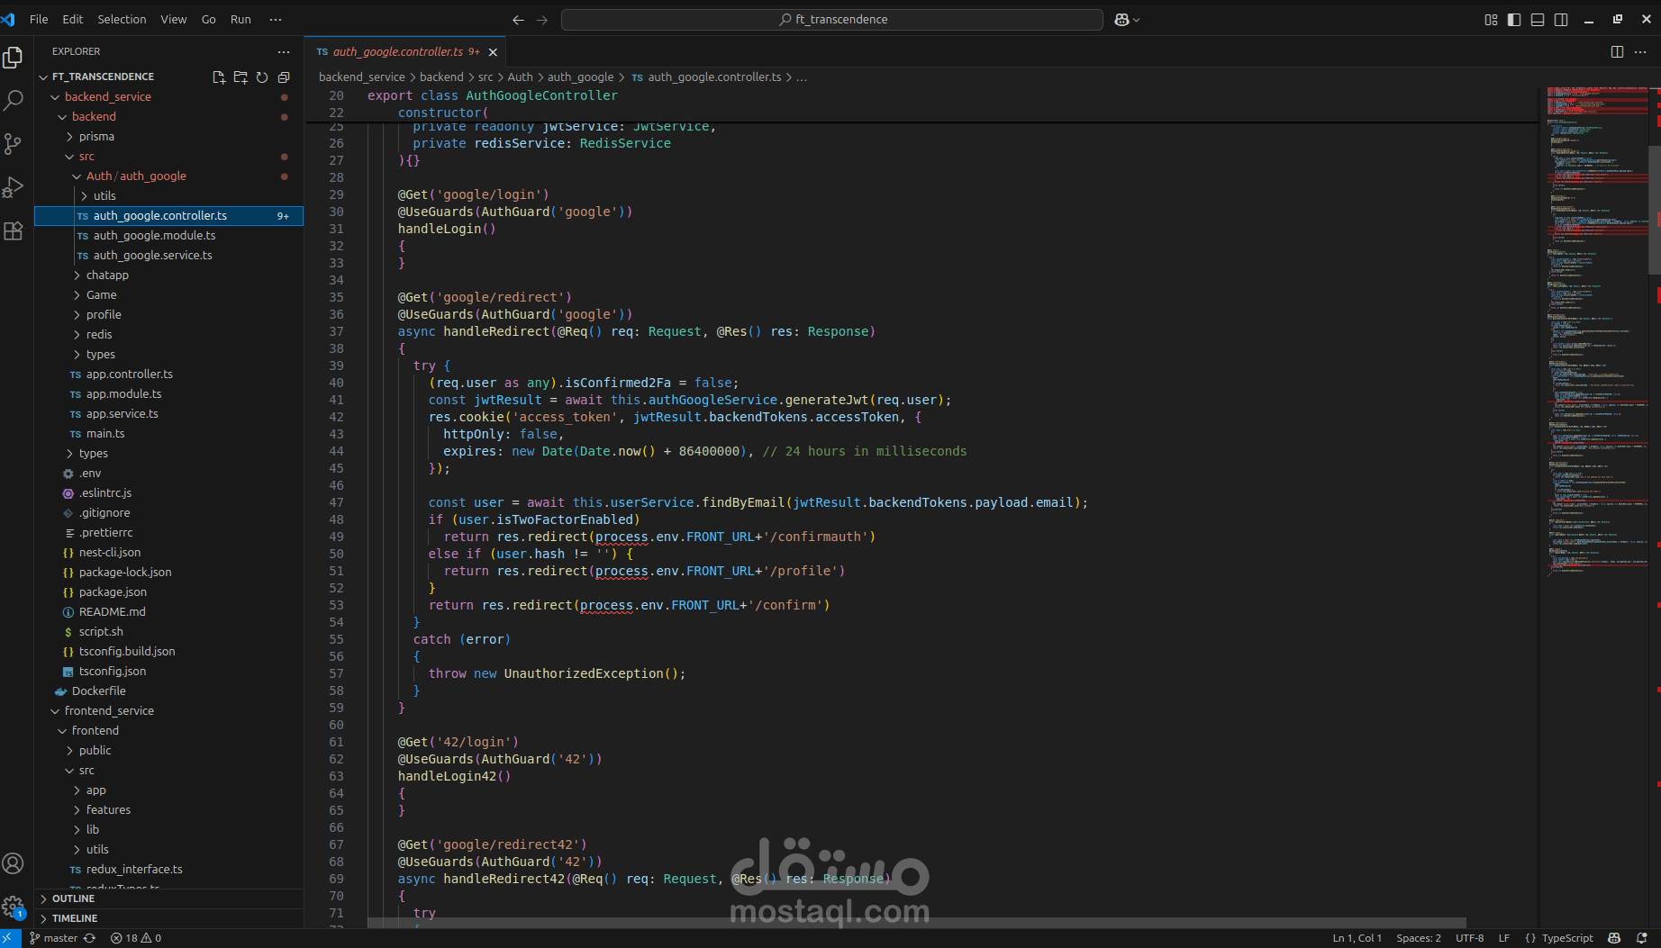Screen dimensions: 1661x948
Task: Toggle the primary side bar
Action: pyautogui.click(x=1514, y=20)
